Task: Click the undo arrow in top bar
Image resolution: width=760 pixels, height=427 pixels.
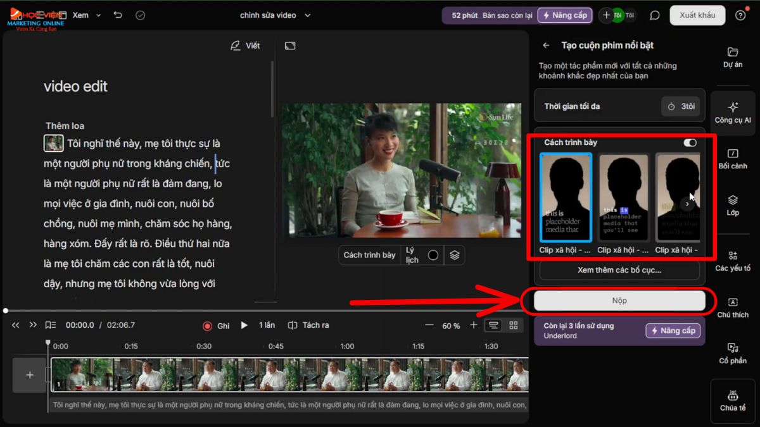Action: pyautogui.click(x=118, y=15)
